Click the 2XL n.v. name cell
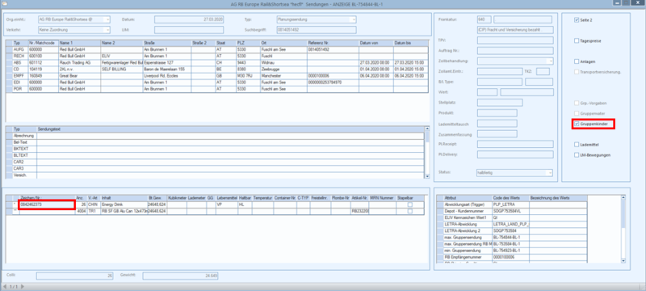 [x=79, y=70]
